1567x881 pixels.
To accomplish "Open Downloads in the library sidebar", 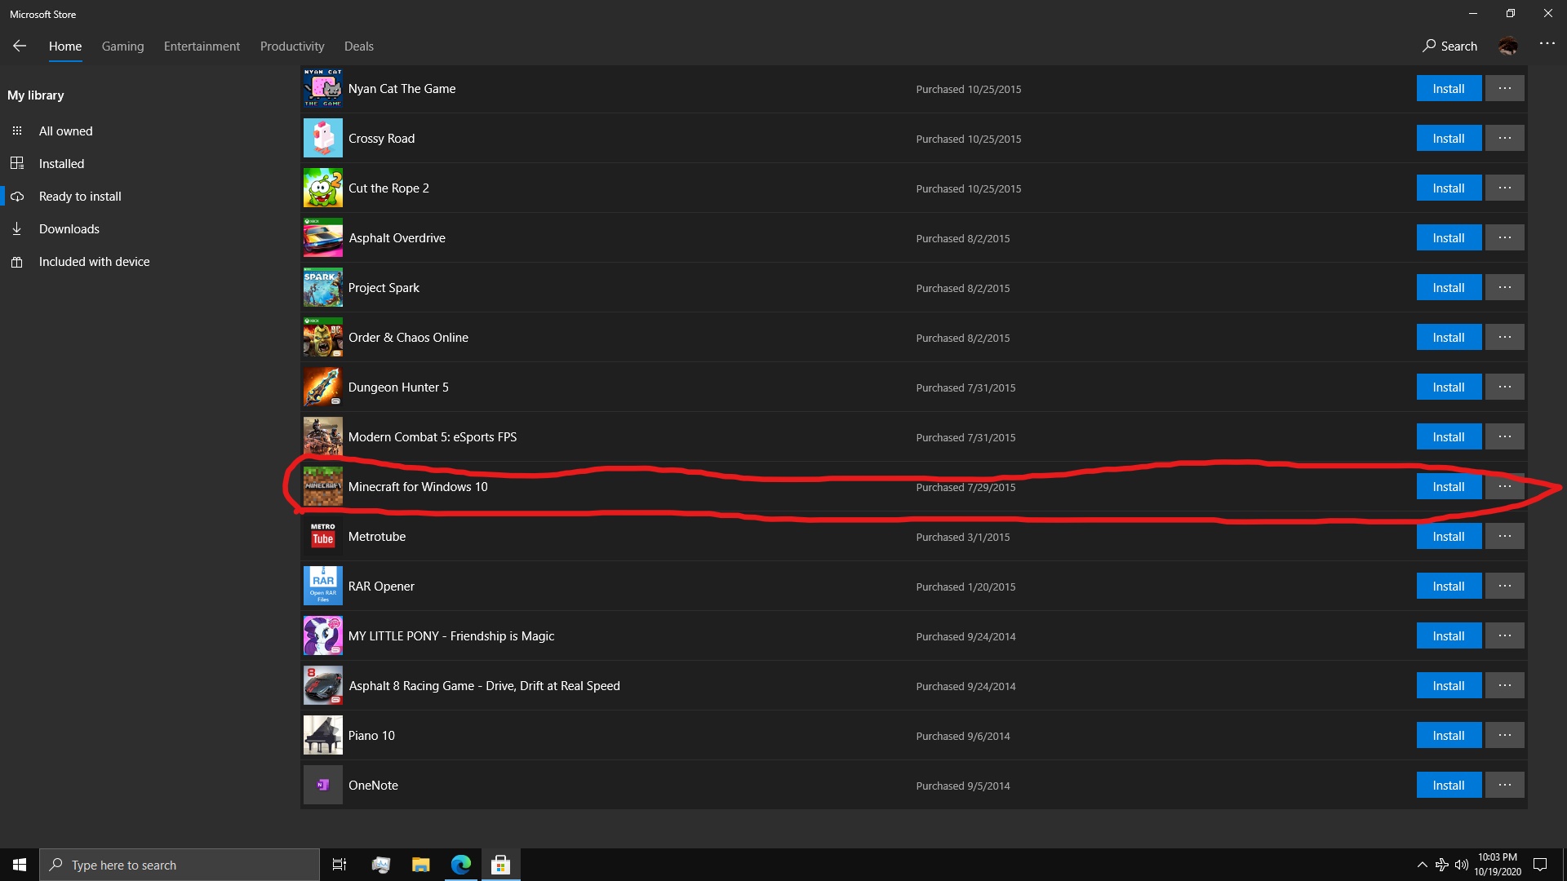I will pos(69,229).
